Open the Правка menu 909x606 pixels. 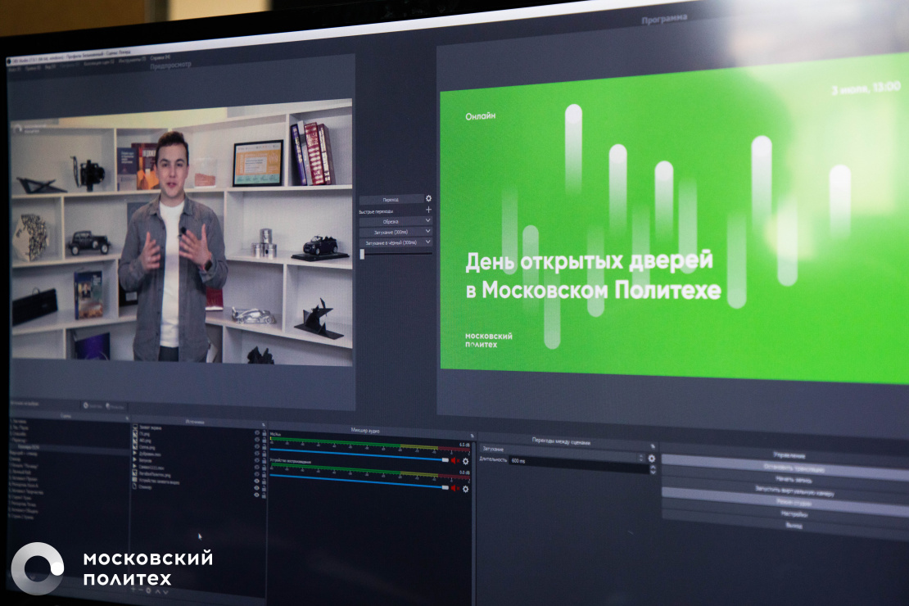[33, 68]
